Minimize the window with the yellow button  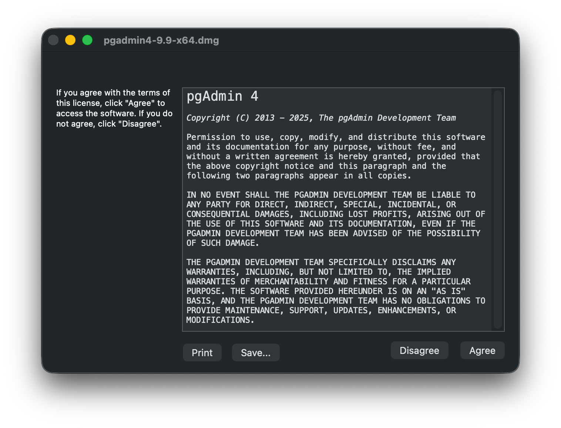70,40
